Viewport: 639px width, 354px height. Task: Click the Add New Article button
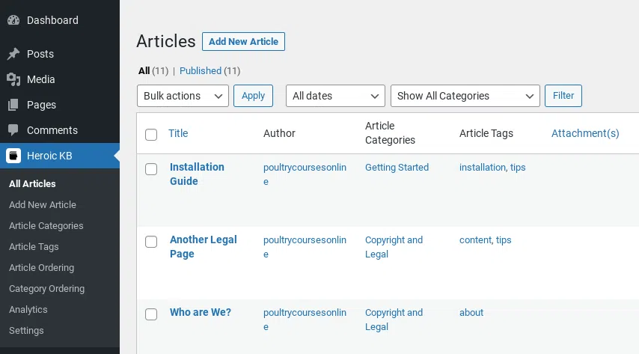(x=243, y=42)
